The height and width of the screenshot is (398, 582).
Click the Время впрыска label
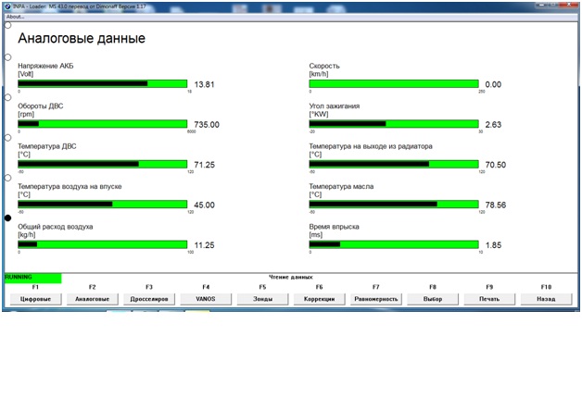(334, 227)
